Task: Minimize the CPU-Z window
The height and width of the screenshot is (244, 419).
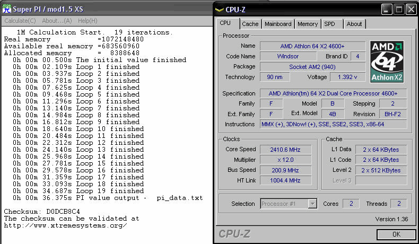Action: [386, 10]
